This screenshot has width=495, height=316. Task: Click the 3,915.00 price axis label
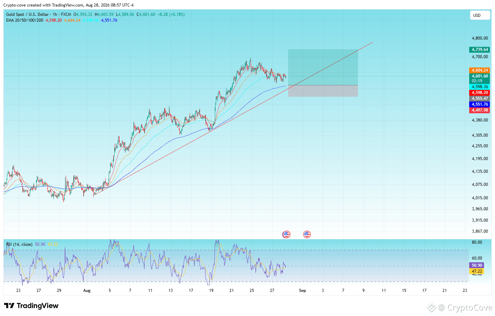click(480, 220)
